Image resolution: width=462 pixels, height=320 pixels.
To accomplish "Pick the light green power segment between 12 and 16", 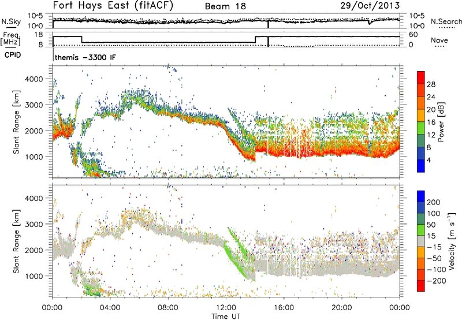I will click(421, 128).
